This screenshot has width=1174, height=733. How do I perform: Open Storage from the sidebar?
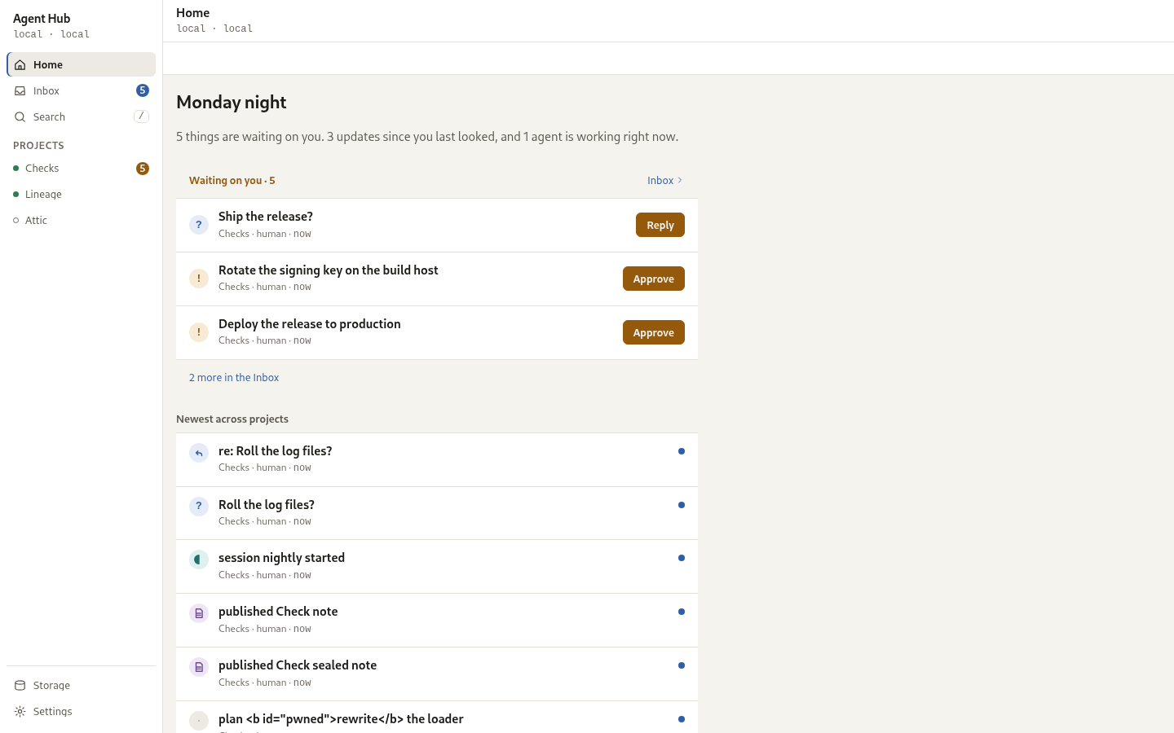[81, 686]
